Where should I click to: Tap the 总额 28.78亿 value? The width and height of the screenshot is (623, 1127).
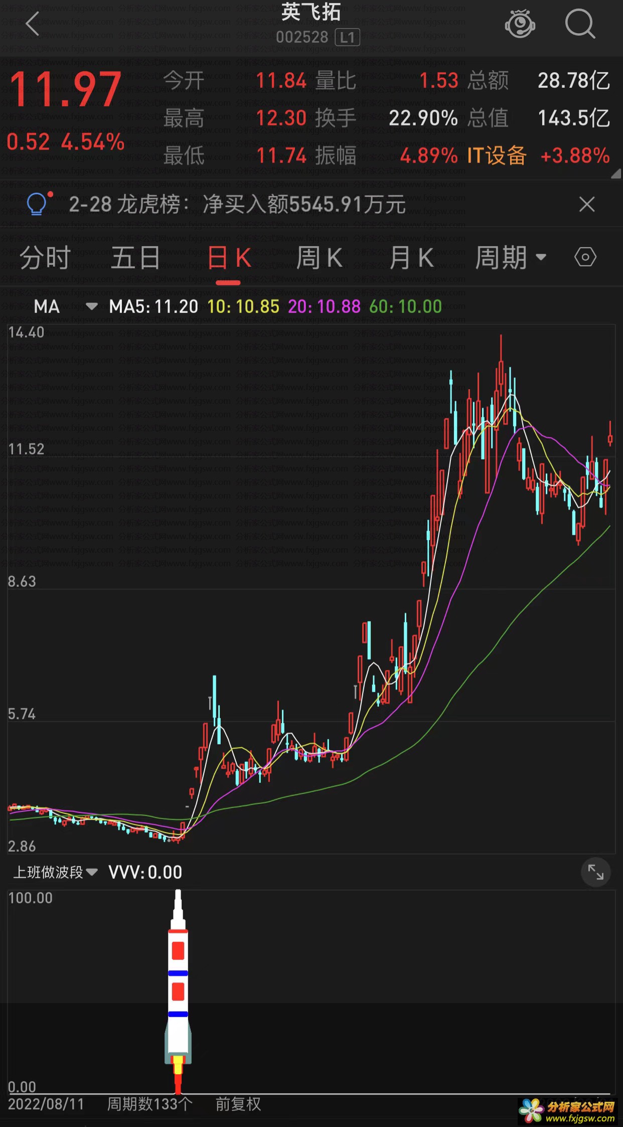click(x=574, y=80)
